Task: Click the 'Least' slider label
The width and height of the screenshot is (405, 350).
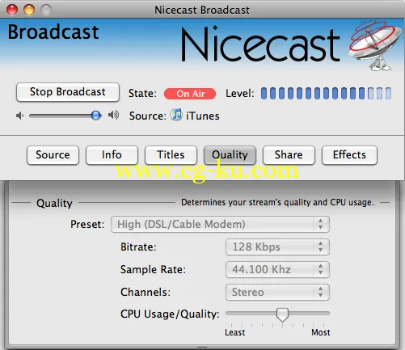Action: [x=235, y=332]
